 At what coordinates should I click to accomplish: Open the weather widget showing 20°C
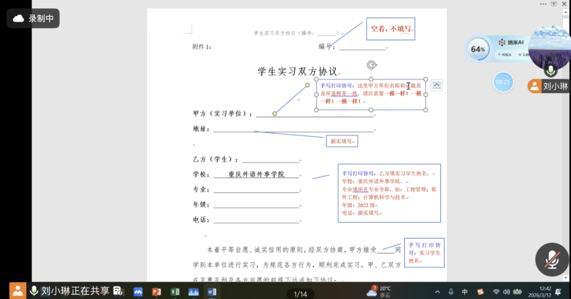pos(379,291)
